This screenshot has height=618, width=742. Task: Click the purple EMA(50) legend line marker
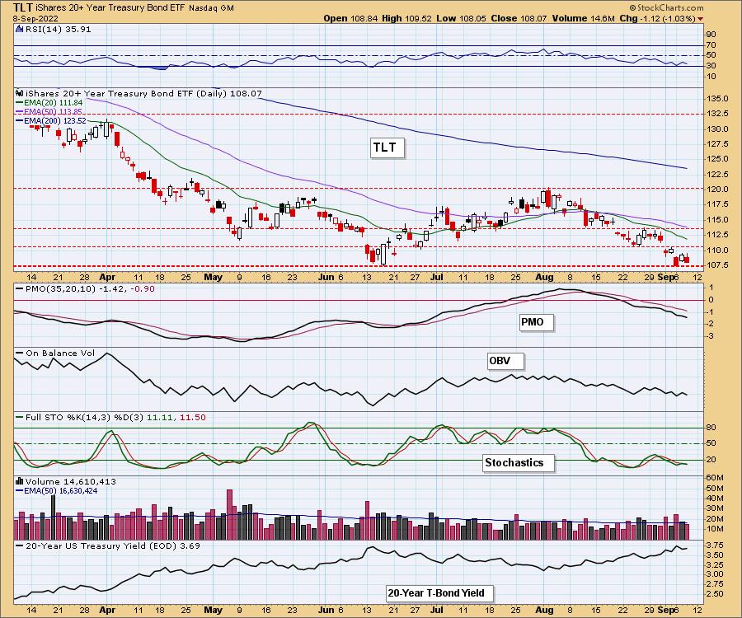[x=20, y=111]
